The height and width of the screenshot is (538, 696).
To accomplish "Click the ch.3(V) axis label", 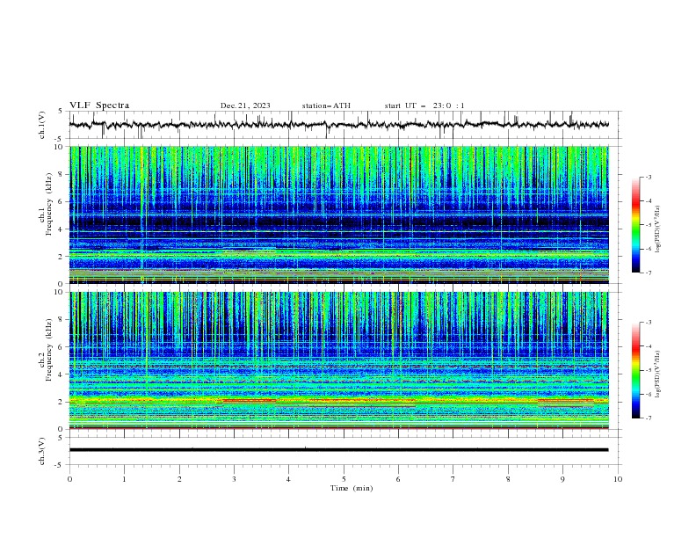I will click(x=42, y=451).
